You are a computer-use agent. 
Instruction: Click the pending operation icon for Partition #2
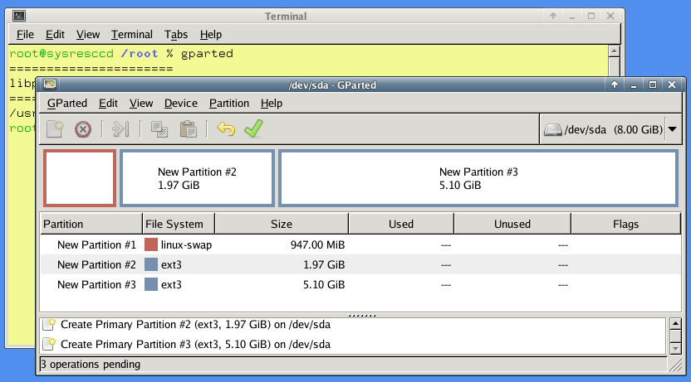tap(49, 325)
